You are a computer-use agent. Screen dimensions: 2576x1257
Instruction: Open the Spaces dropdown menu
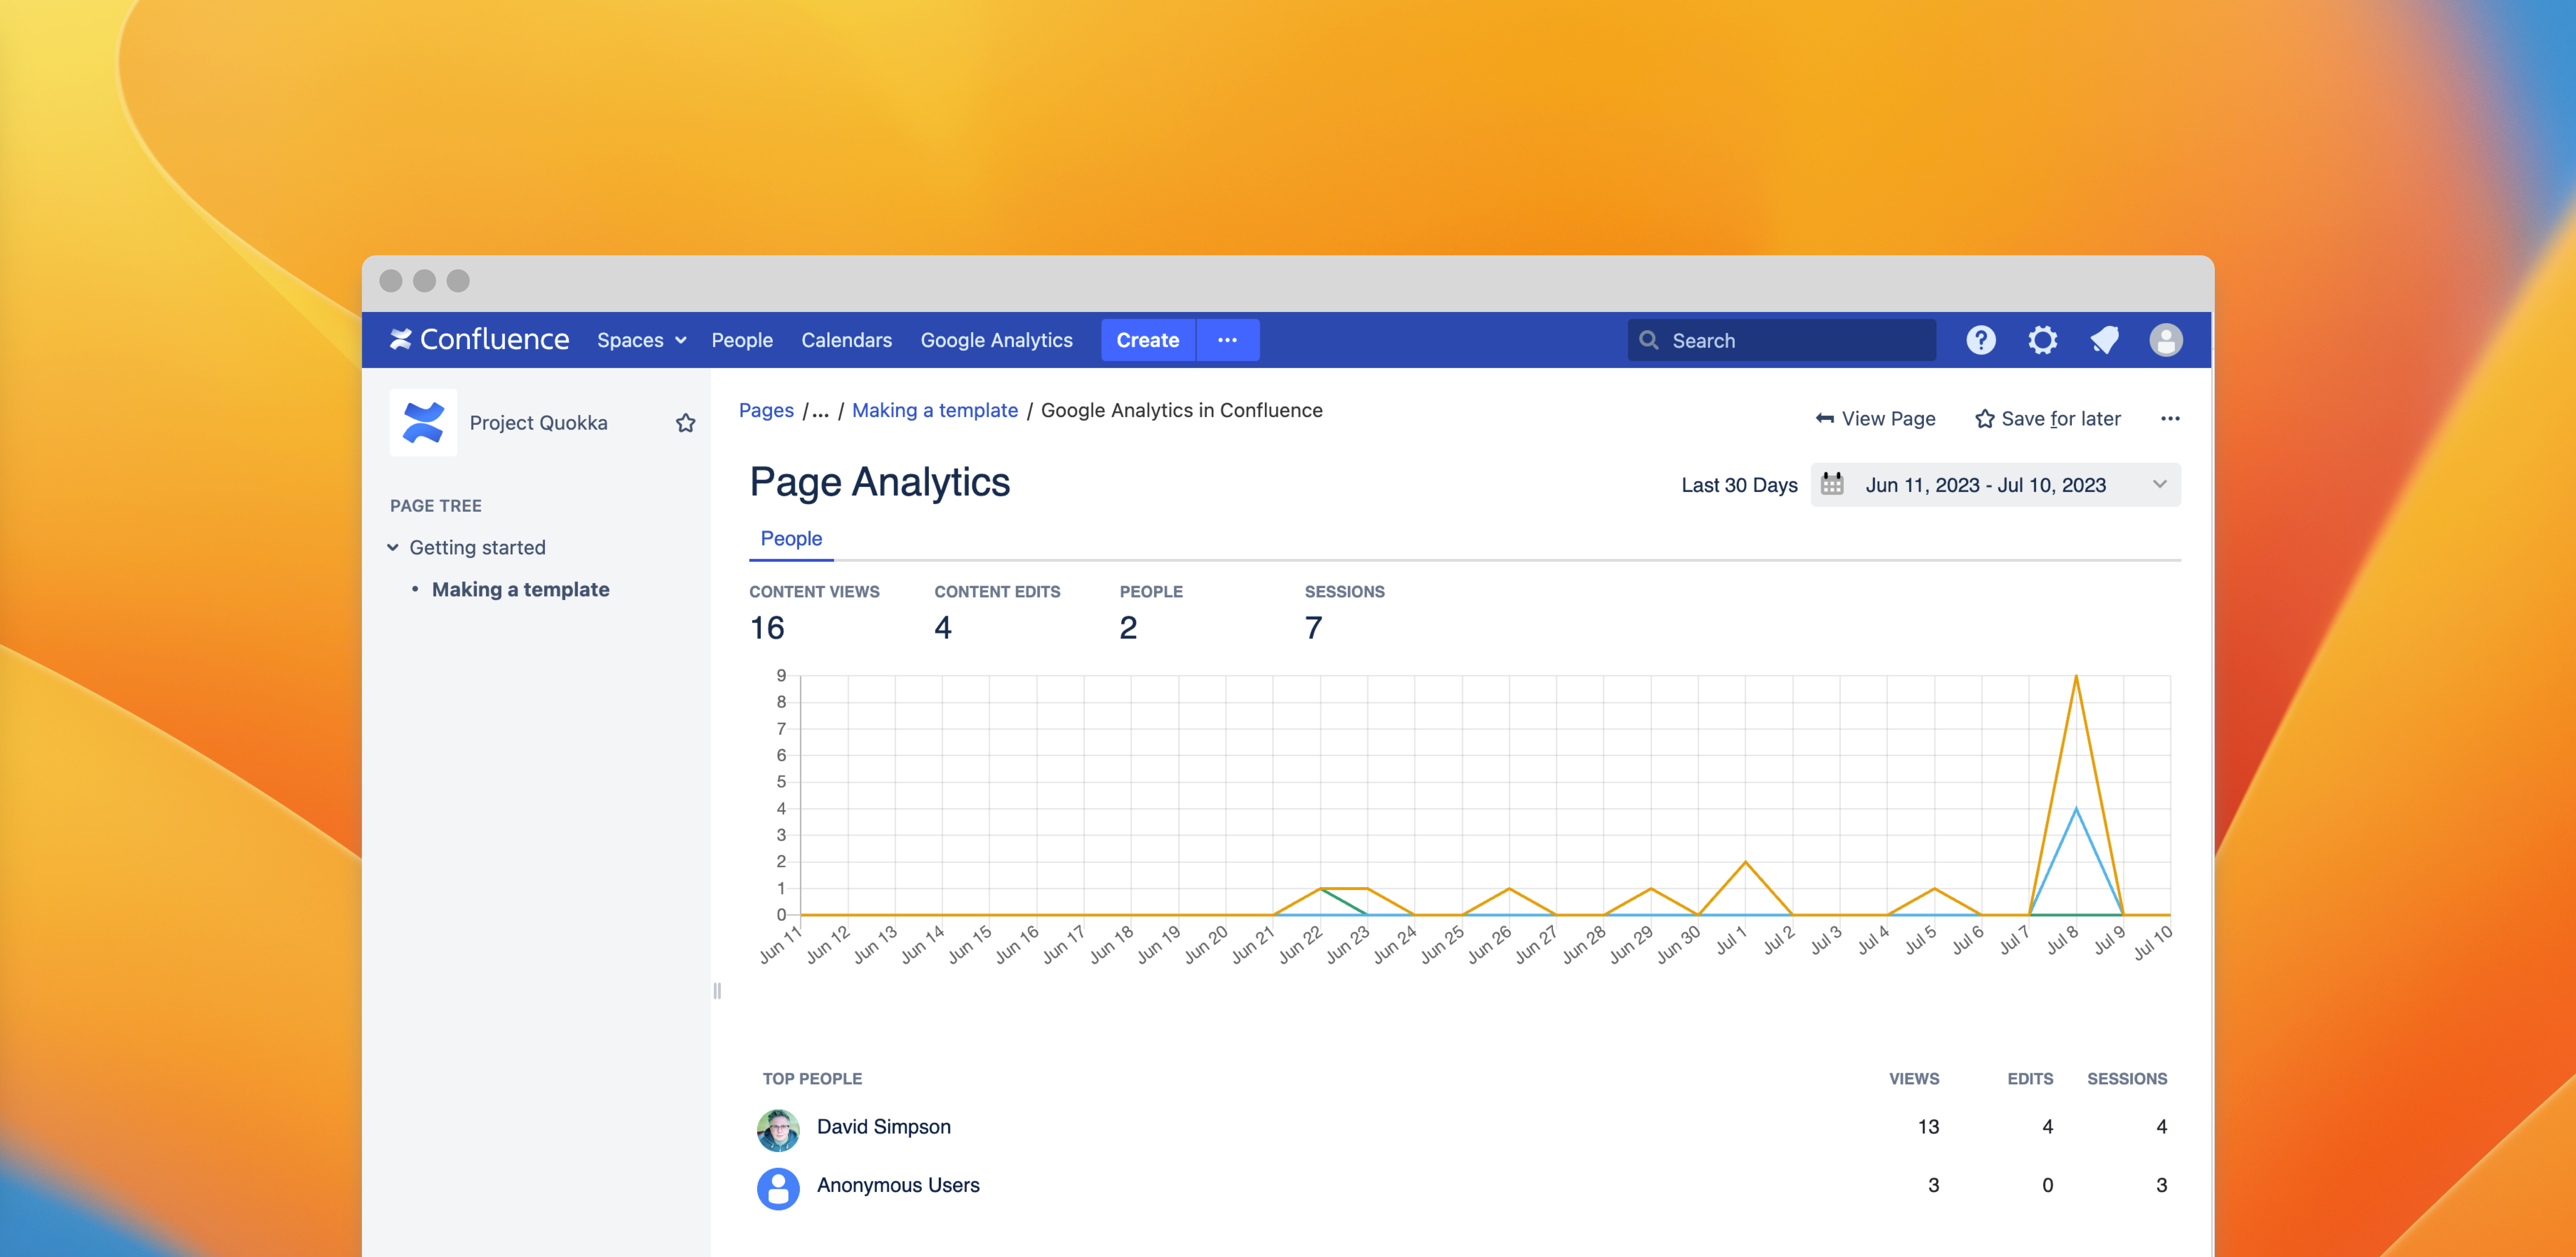pyautogui.click(x=641, y=340)
